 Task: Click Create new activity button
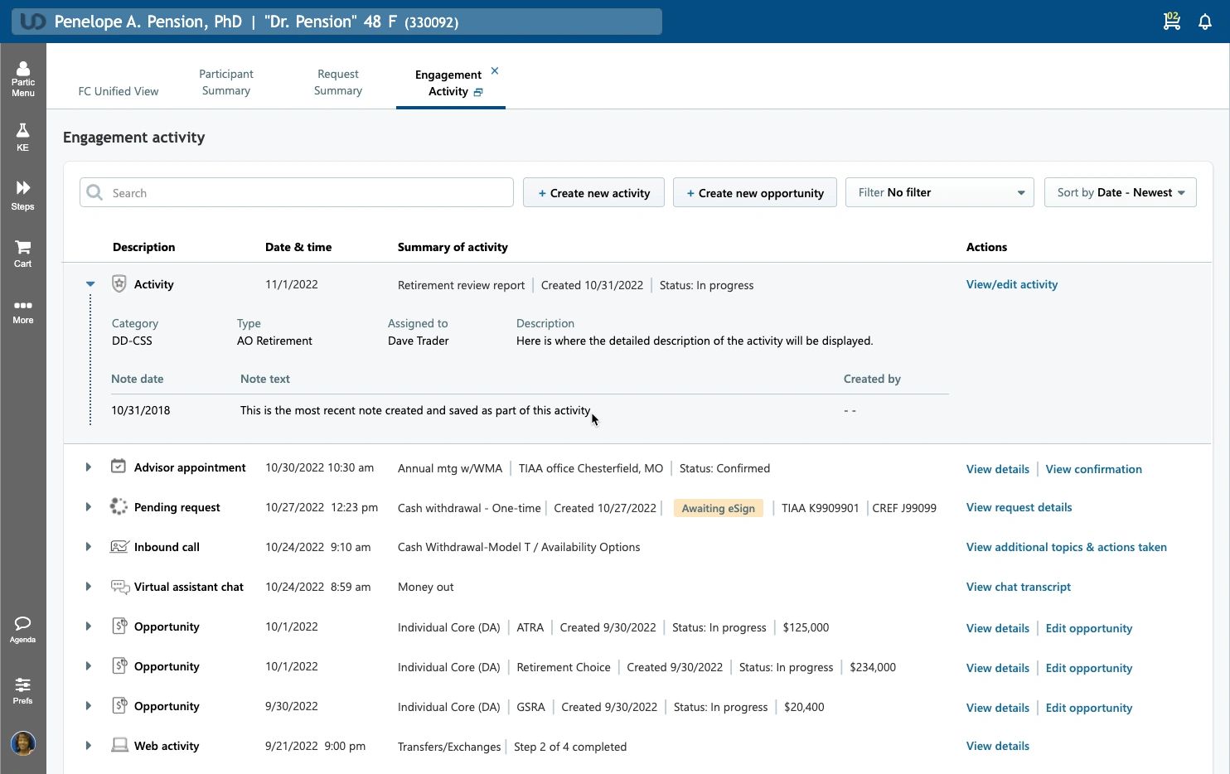coord(593,193)
